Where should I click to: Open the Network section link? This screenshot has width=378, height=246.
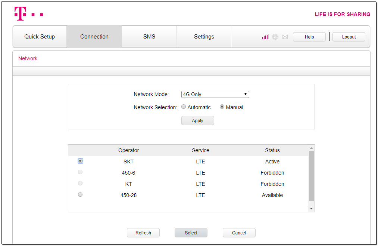pyautogui.click(x=28, y=58)
